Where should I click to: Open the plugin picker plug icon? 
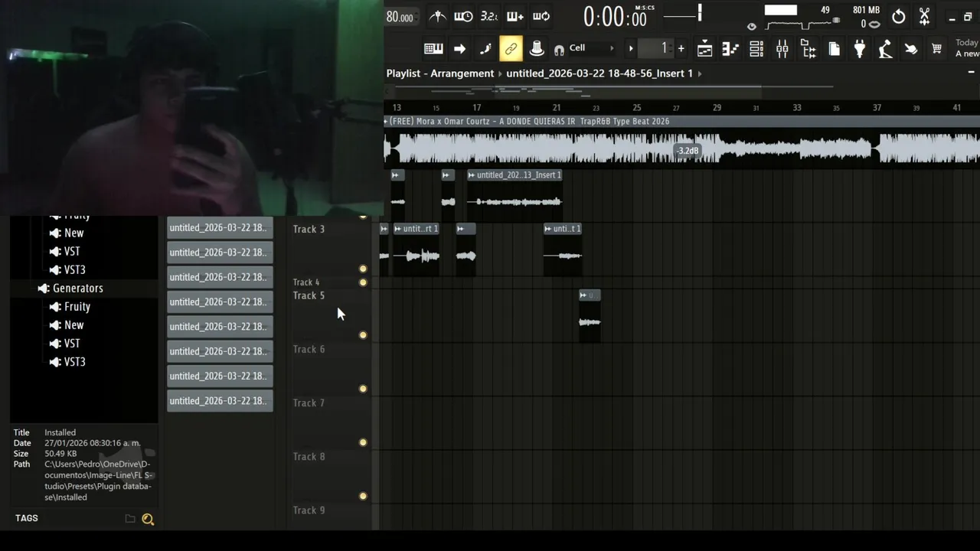(x=859, y=49)
